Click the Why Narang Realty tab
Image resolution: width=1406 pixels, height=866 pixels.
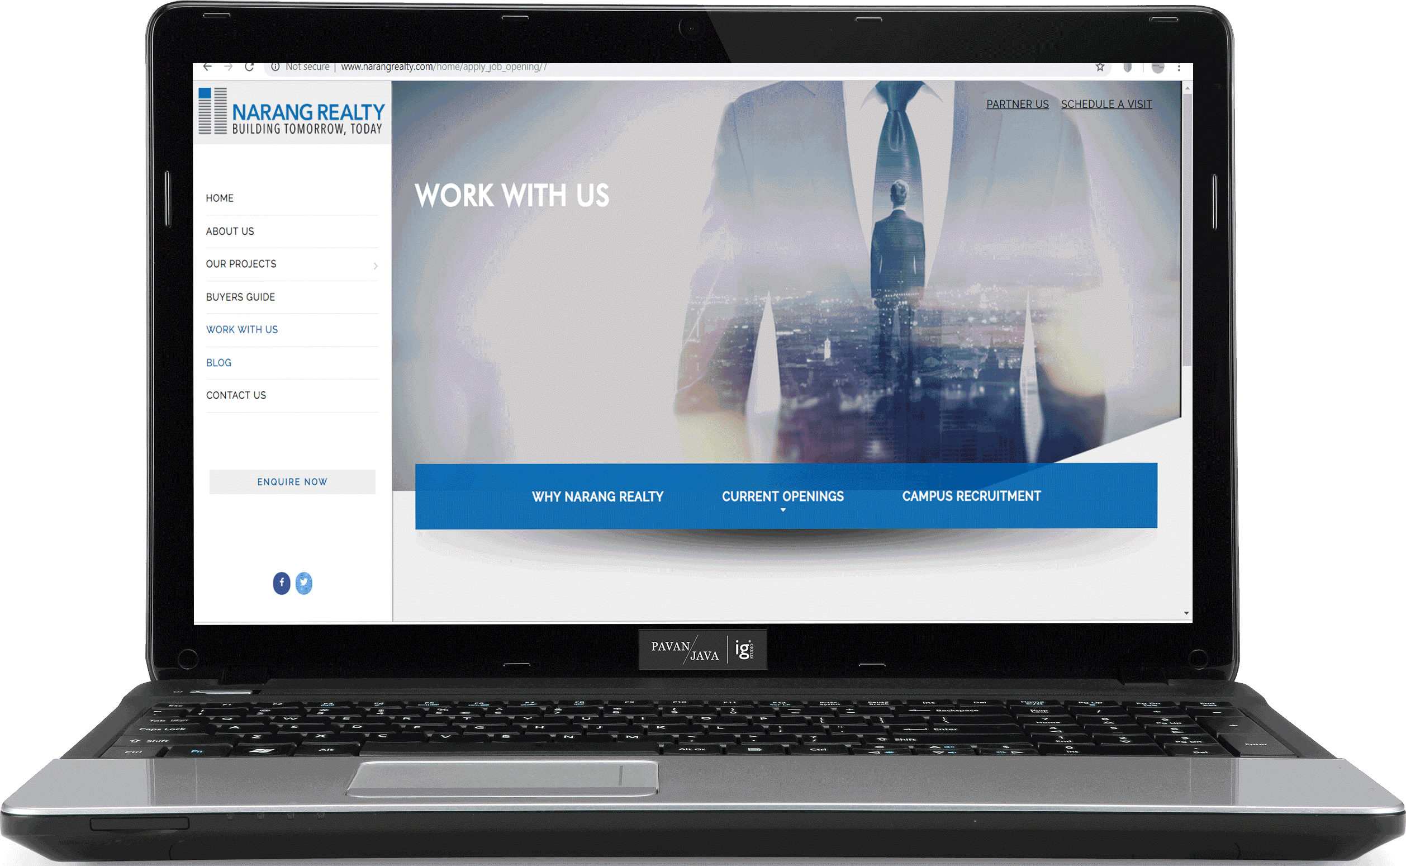(598, 494)
